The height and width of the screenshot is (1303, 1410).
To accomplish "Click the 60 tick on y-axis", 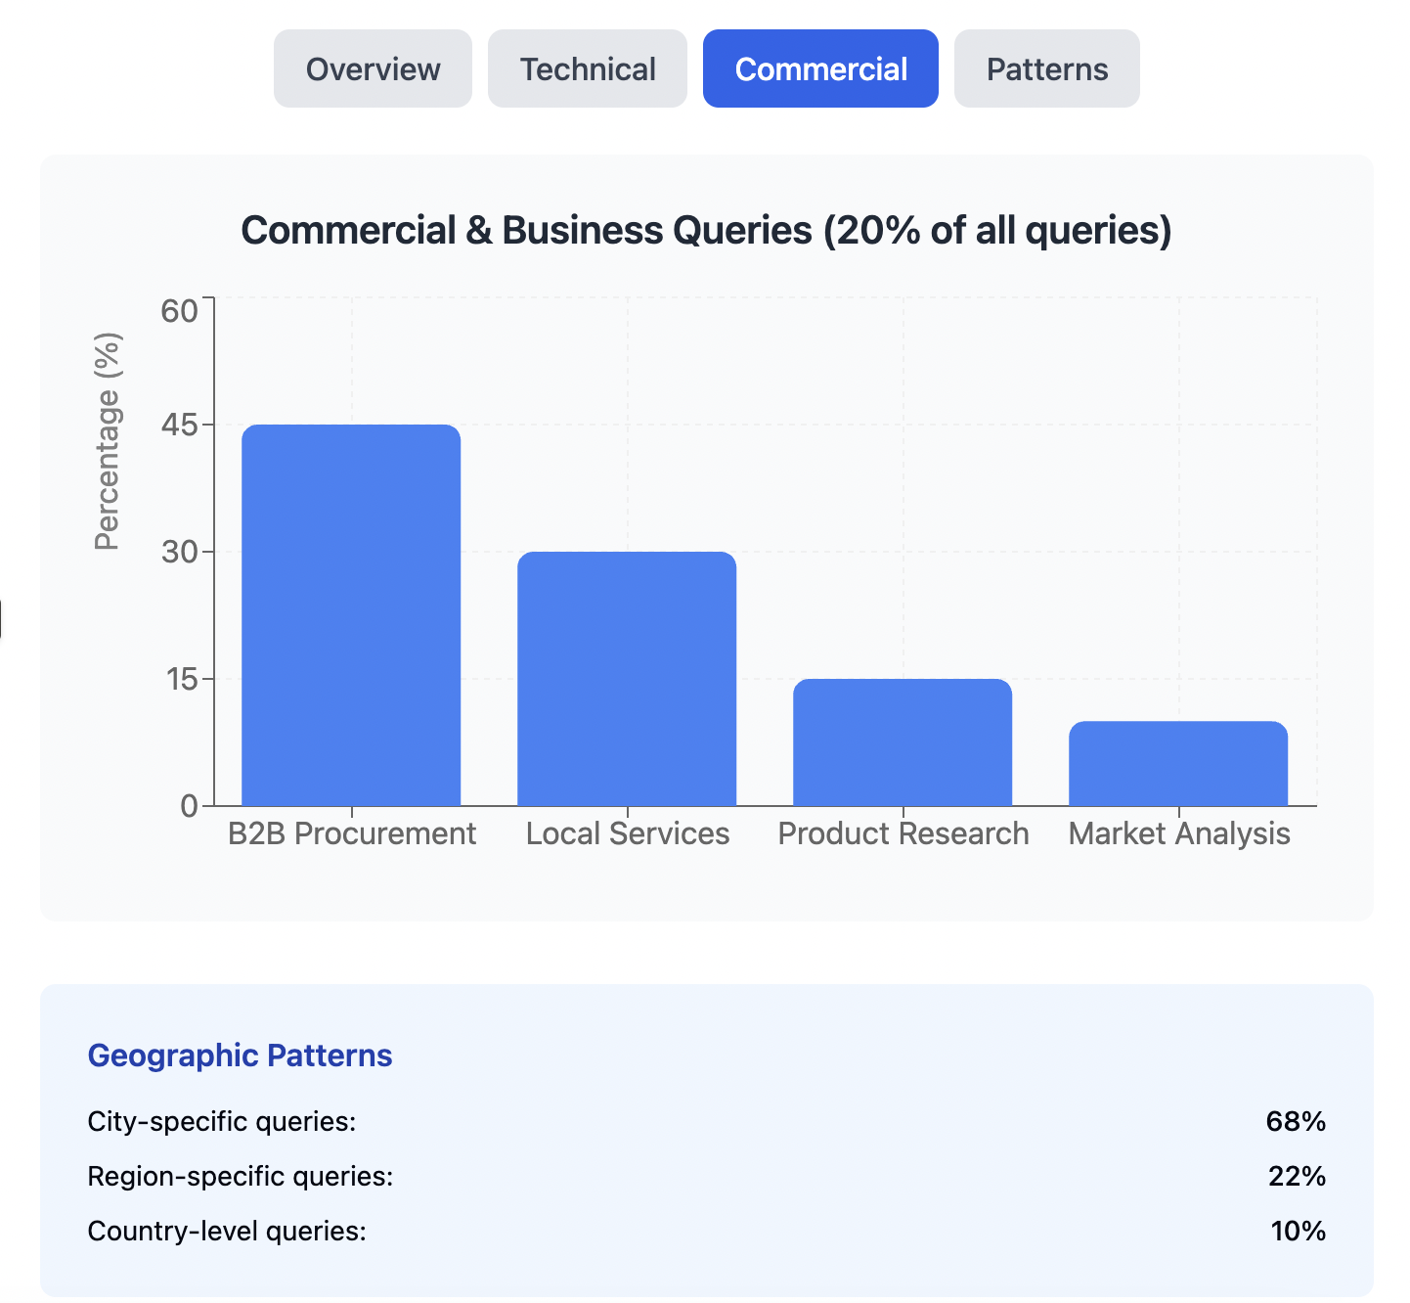I will click(180, 311).
